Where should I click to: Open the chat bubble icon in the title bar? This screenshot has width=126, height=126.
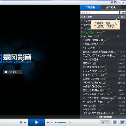point(112,2)
